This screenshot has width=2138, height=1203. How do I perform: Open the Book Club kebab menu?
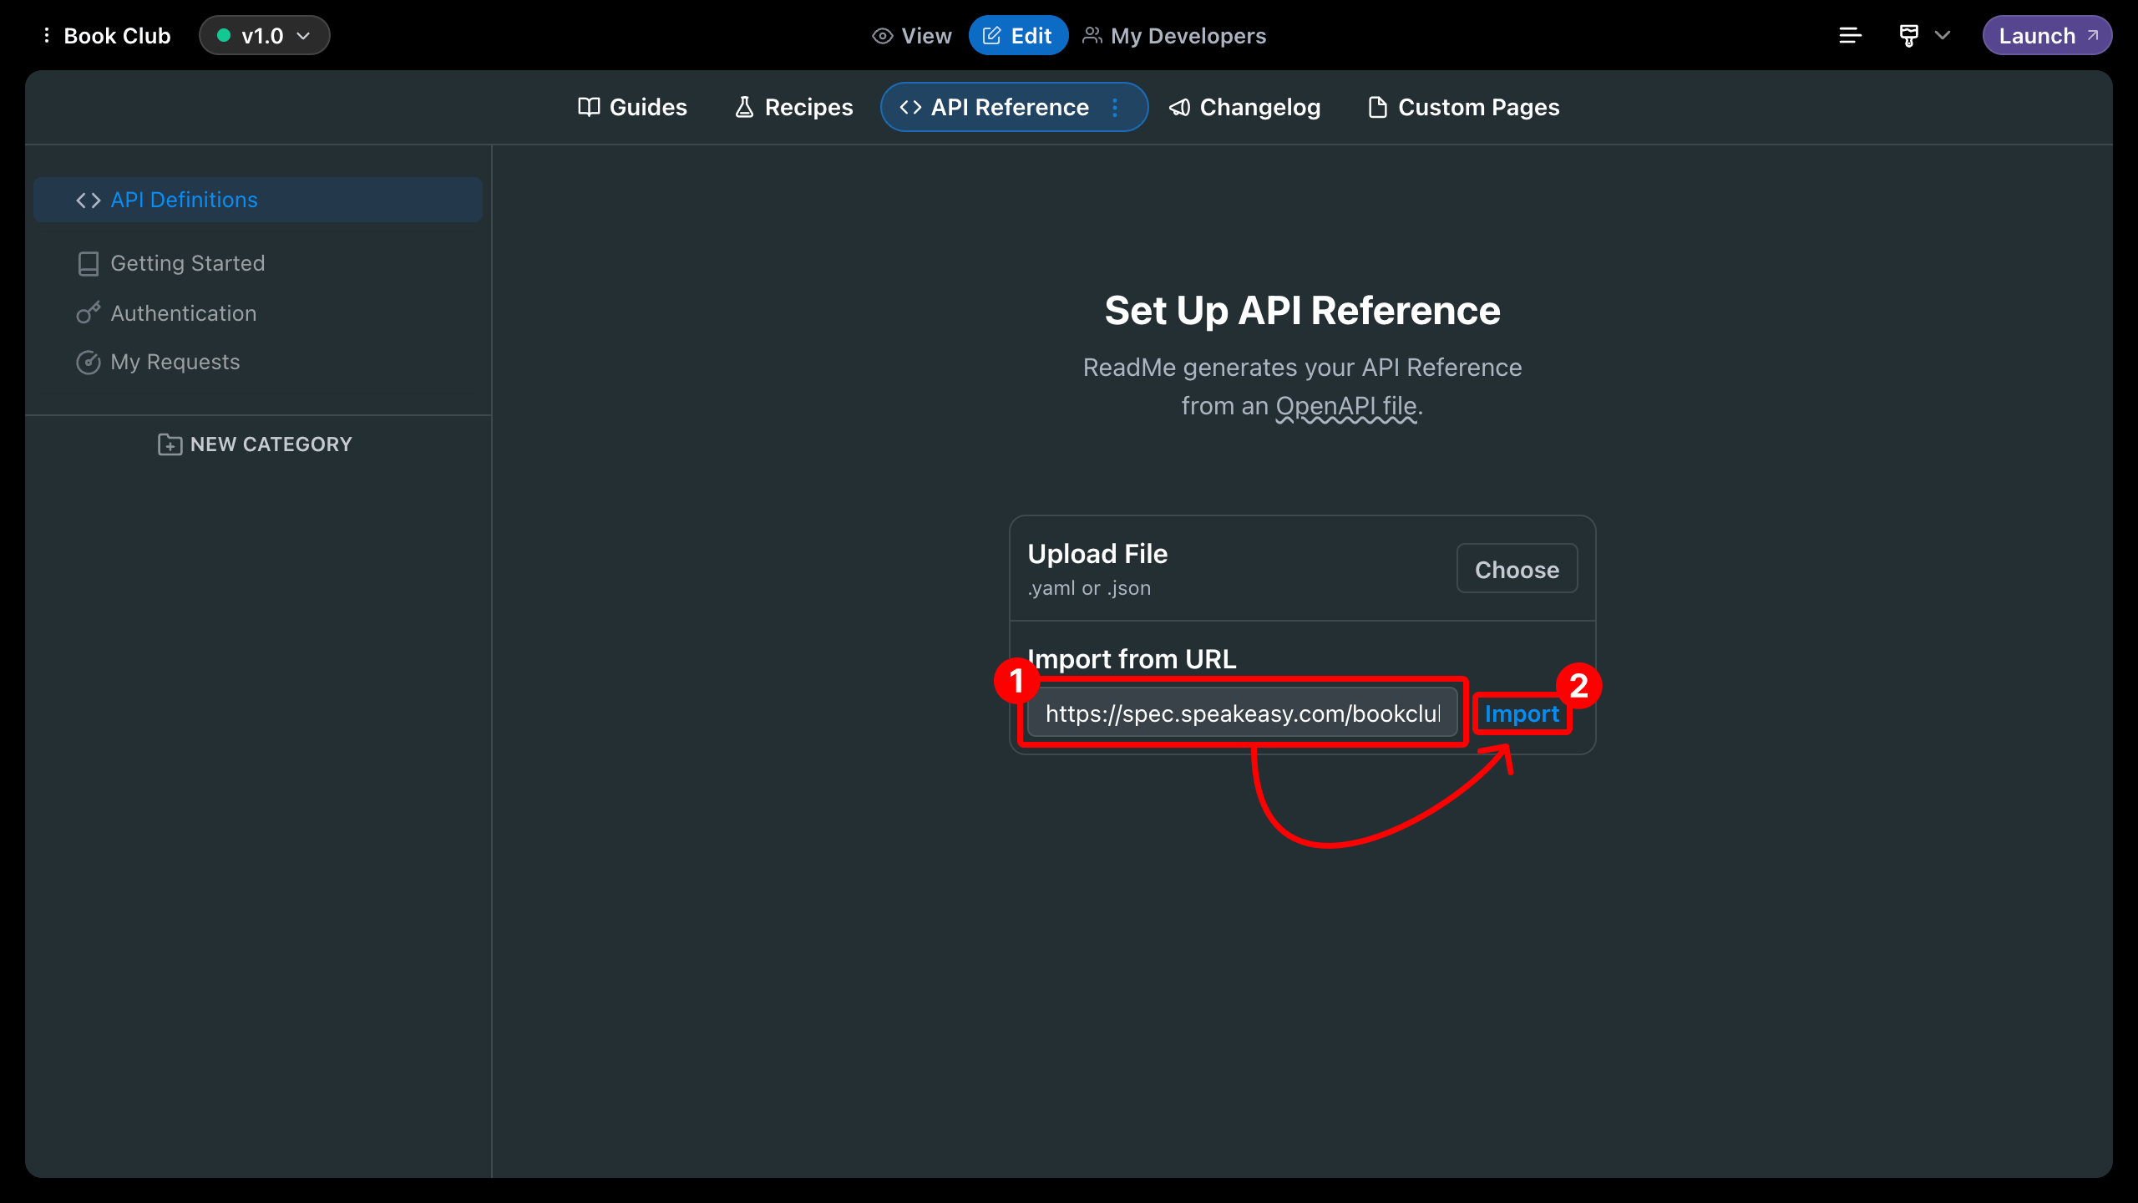click(47, 35)
